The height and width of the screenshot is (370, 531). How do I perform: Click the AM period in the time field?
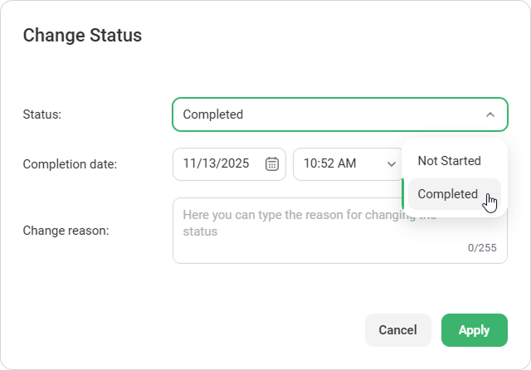(x=347, y=163)
